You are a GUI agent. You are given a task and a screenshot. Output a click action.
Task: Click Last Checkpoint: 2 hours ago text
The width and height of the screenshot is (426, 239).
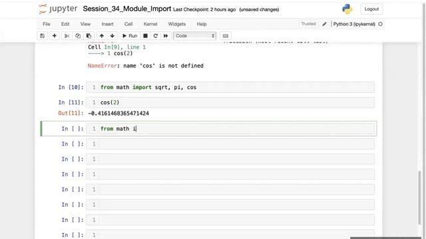click(x=204, y=9)
